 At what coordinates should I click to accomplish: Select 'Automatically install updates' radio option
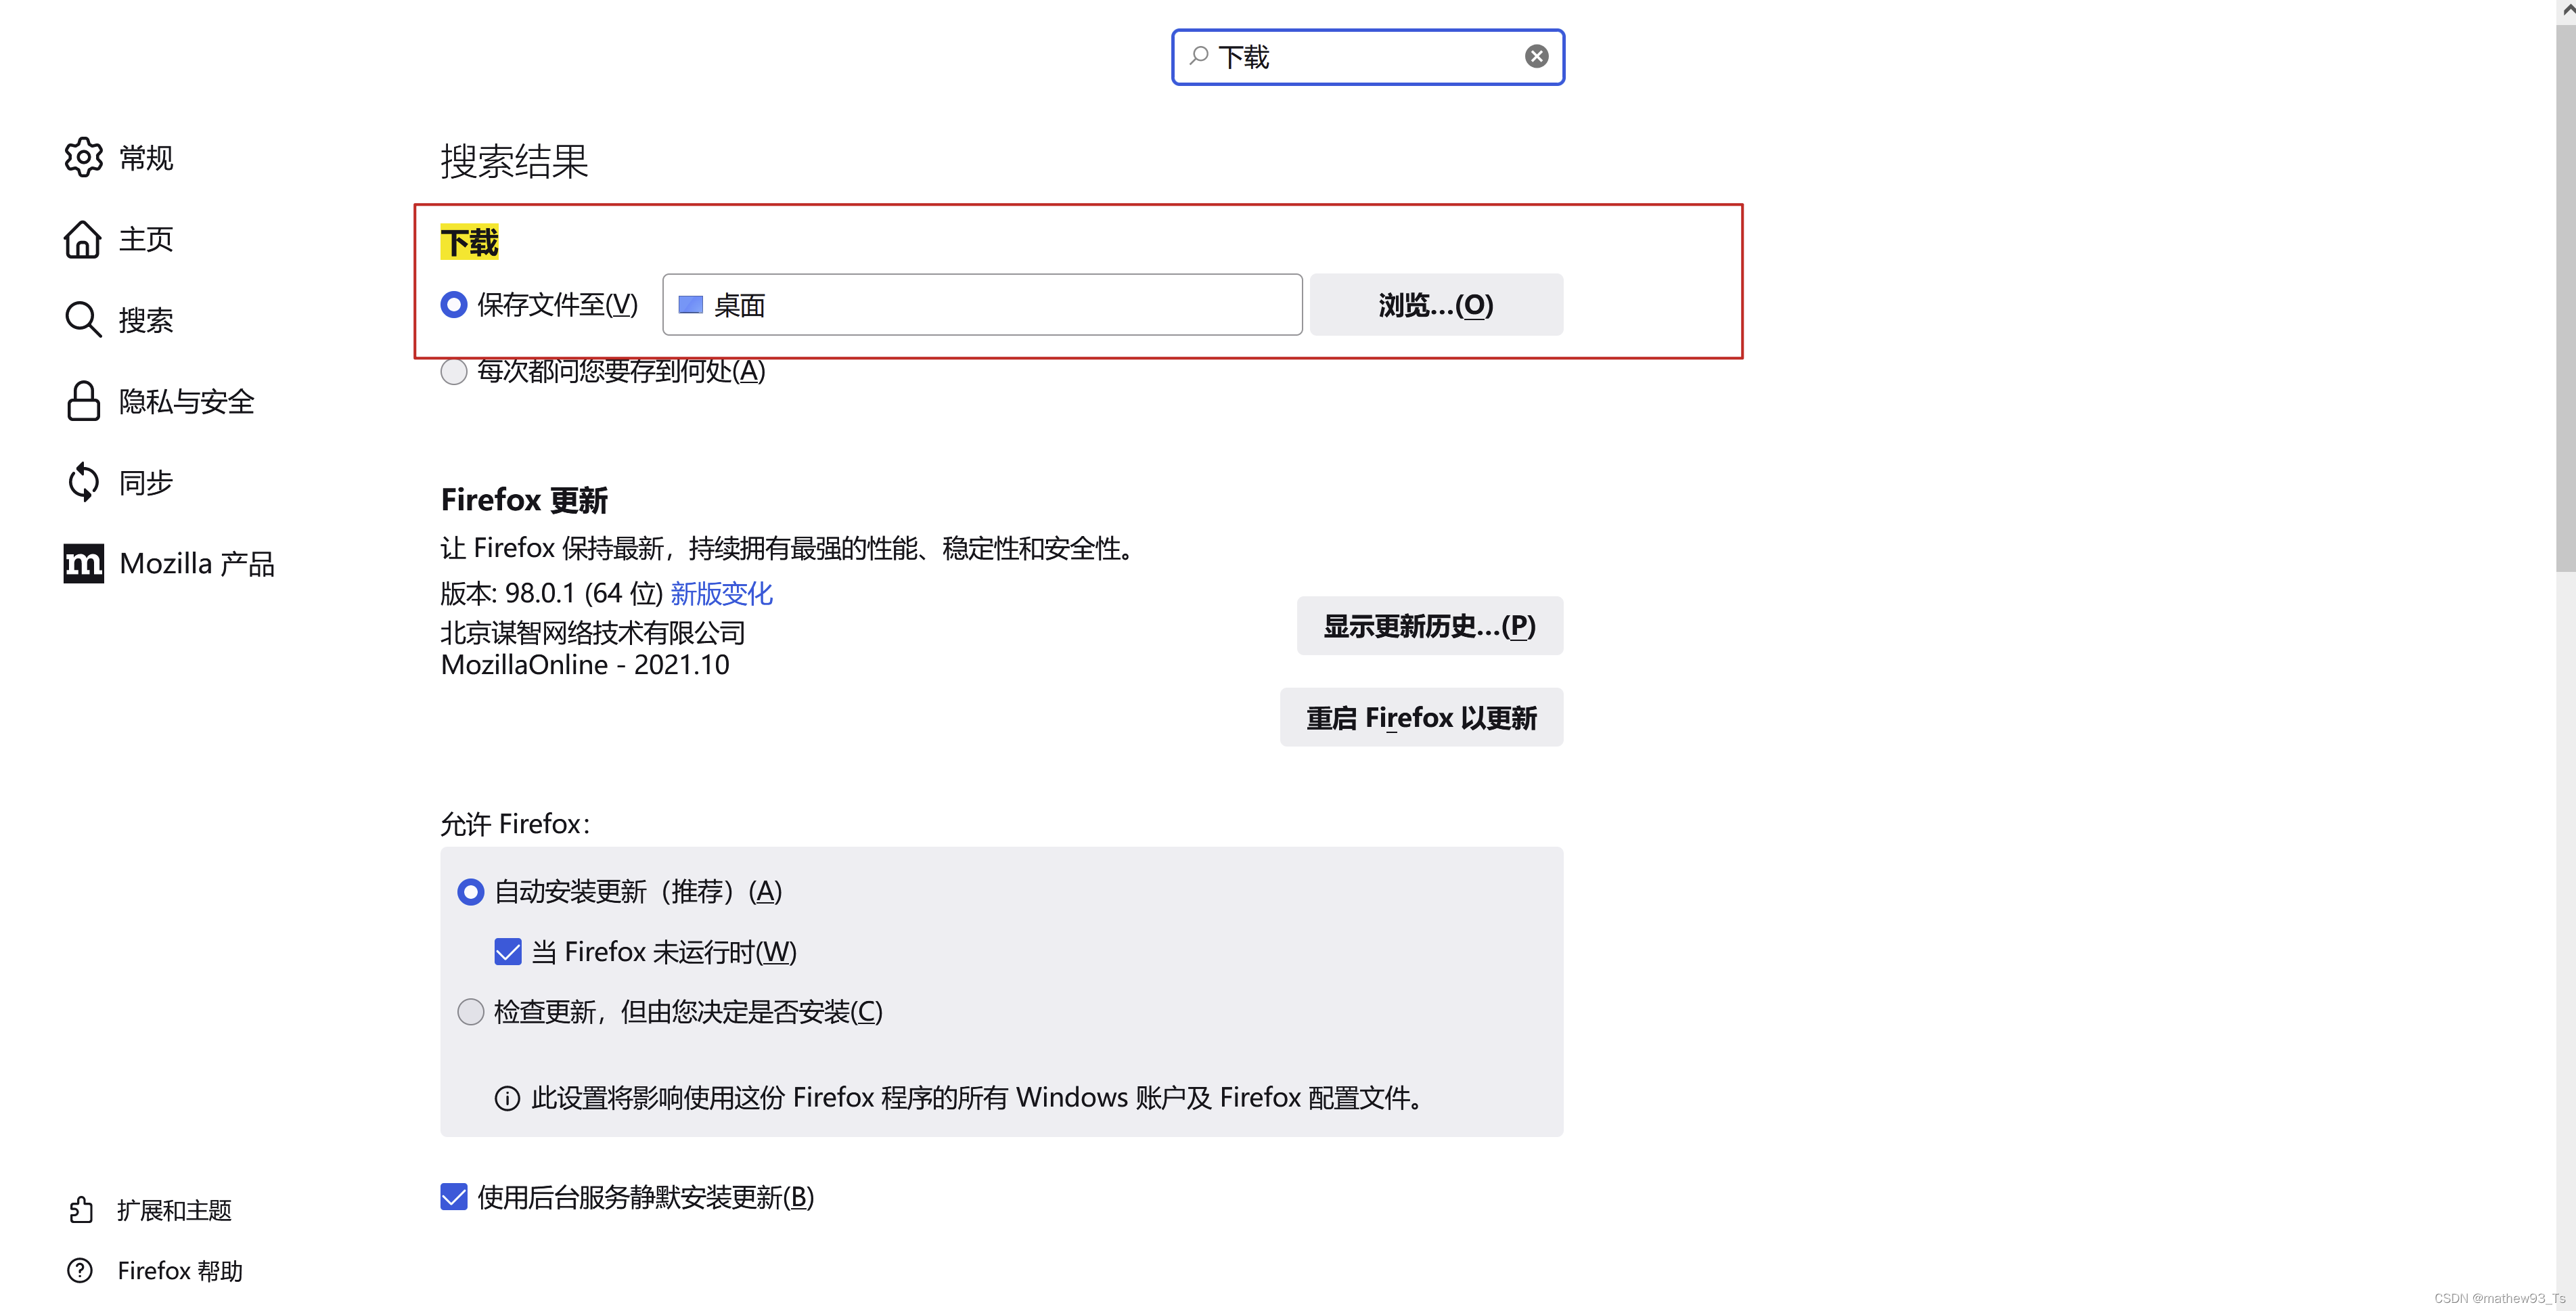470,891
